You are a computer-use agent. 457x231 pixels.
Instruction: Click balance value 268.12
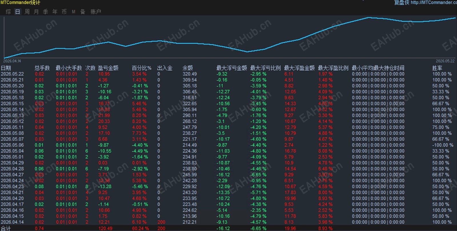point(190,122)
